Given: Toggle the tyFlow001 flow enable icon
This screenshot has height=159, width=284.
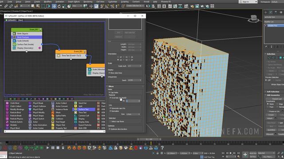Looking at the screenshot, I should click(x=6, y=20).
